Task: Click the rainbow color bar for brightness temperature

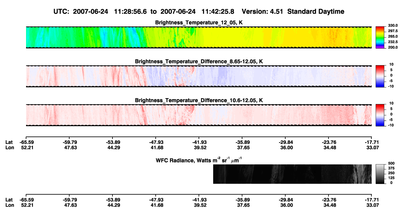Action: (x=380, y=38)
